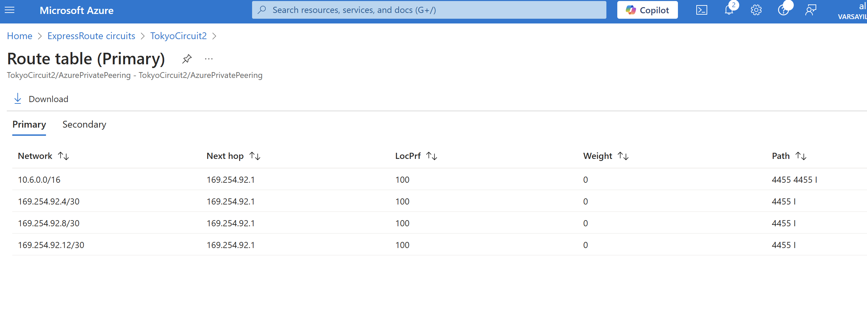867x311 pixels.
Task: Go to Home breadcrumb
Action: click(x=20, y=36)
